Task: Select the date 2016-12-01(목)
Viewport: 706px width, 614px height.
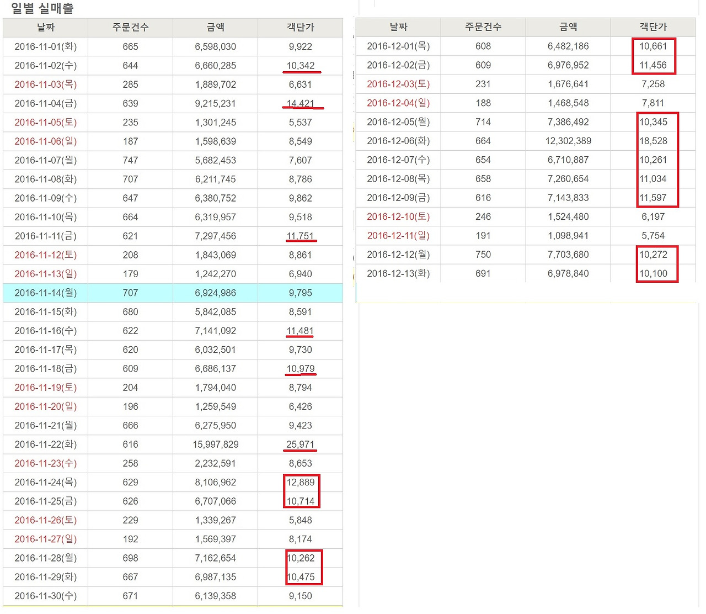Action: point(398,46)
